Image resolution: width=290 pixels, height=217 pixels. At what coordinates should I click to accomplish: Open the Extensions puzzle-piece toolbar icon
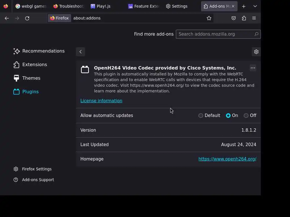pos(244,18)
